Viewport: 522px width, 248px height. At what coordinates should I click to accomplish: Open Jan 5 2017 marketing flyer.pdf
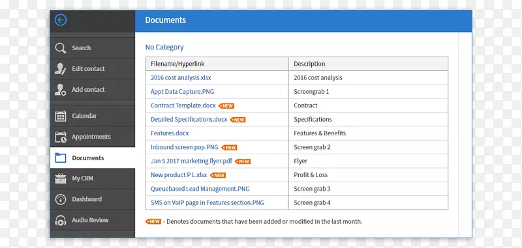191,161
